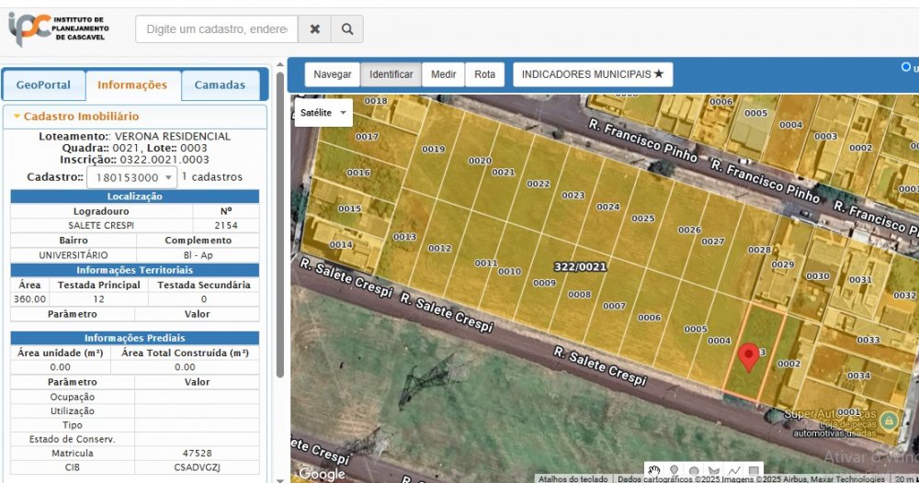
Task: Select the polygon drawing tool
Action: (x=714, y=471)
